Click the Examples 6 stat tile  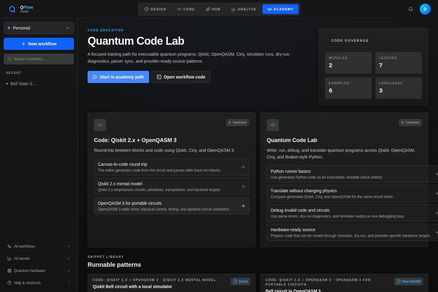coord(348,88)
